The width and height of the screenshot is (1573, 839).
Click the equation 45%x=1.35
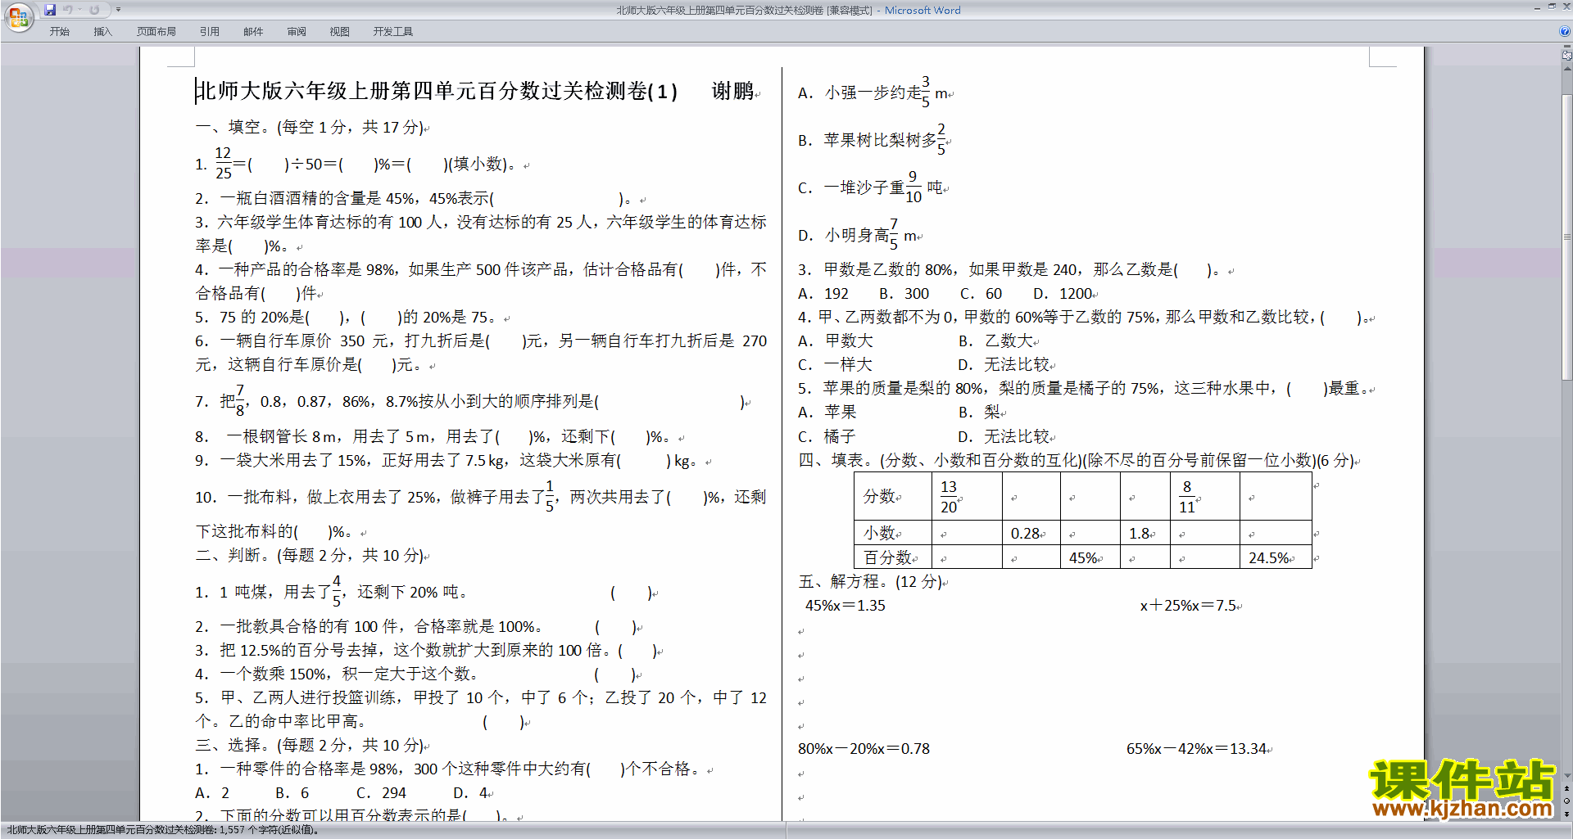[x=845, y=607]
